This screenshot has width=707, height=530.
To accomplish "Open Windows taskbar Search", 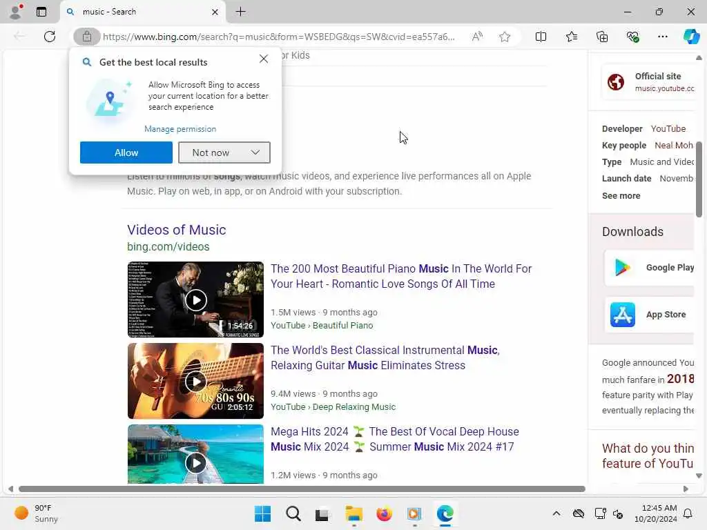I will point(293,513).
